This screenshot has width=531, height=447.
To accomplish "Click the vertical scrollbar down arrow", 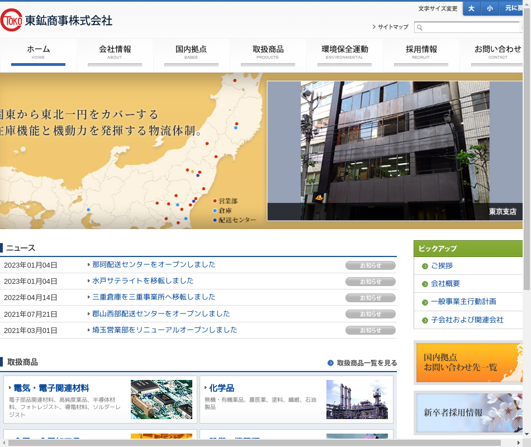I will [x=527, y=433].
